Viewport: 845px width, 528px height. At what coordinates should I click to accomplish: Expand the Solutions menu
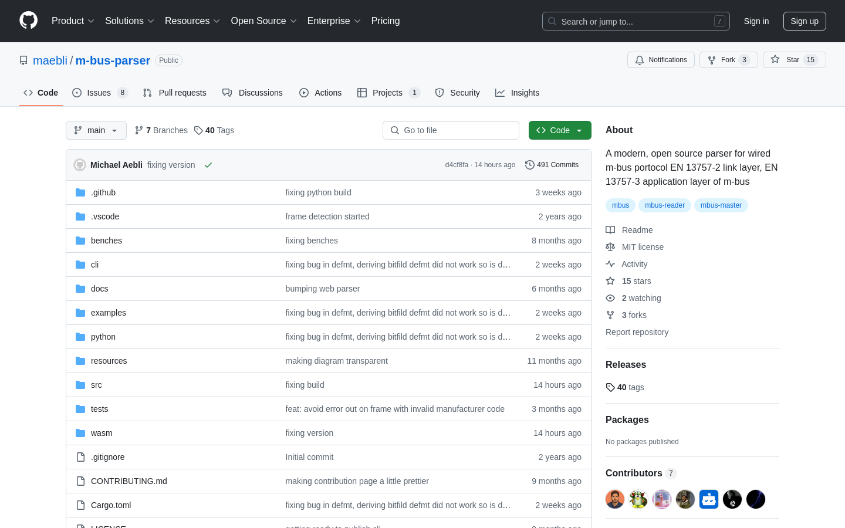point(130,21)
